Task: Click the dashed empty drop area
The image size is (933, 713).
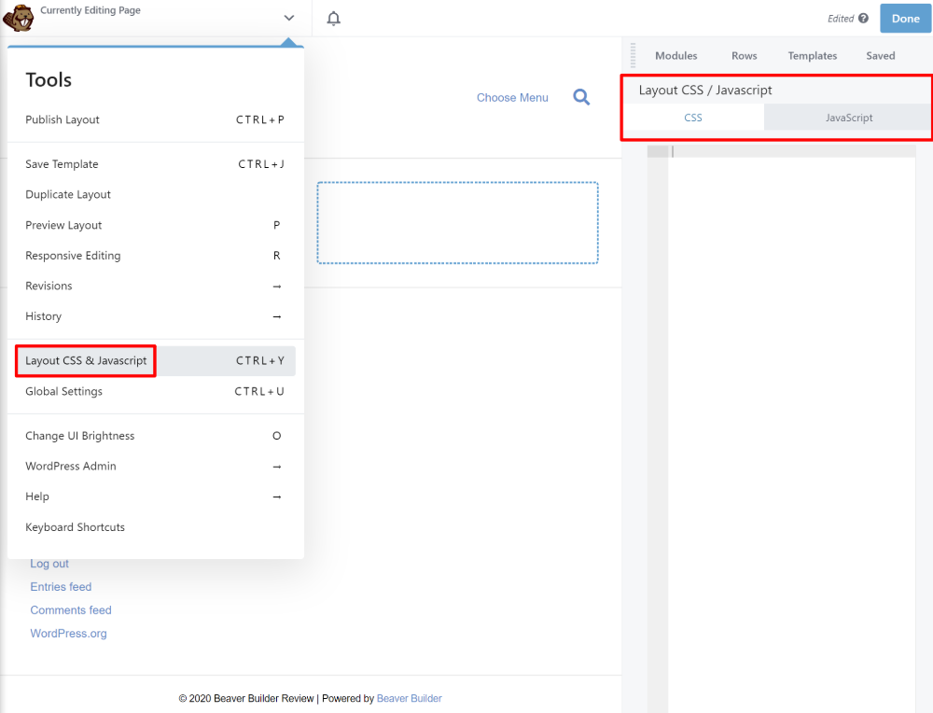Action: click(x=457, y=223)
